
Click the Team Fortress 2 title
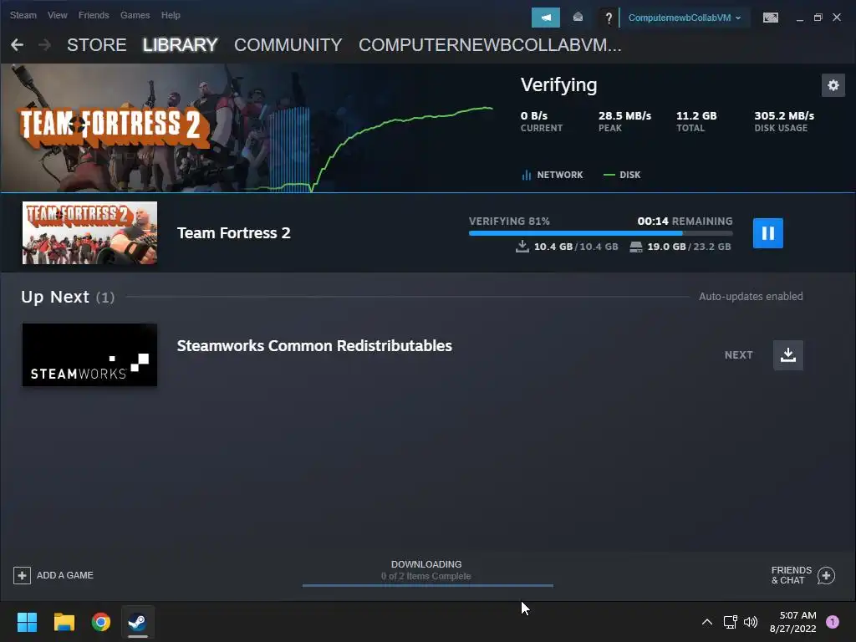234,233
